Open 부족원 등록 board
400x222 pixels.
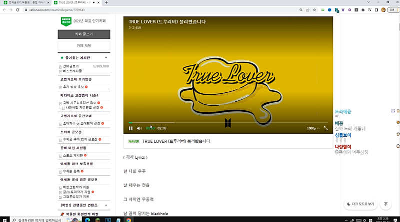(x=71, y=171)
